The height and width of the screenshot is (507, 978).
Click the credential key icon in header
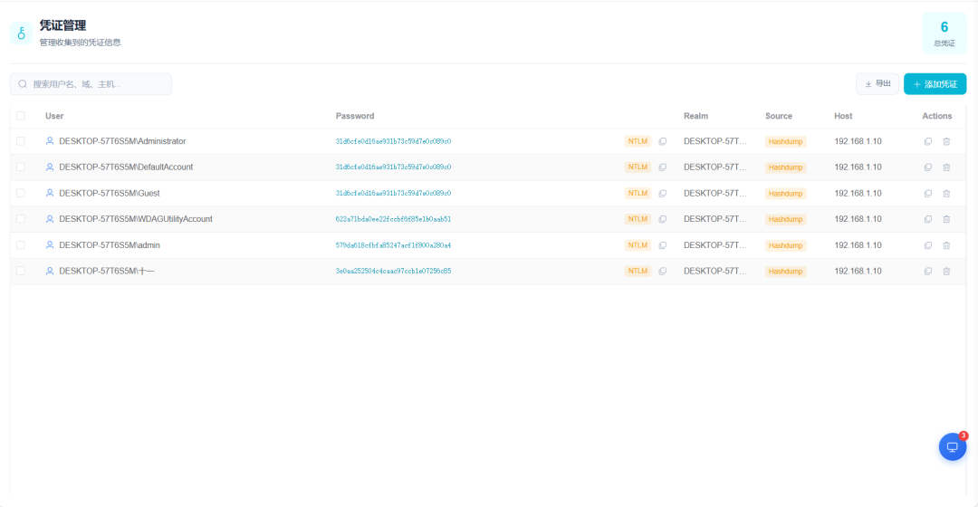click(x=21, y=33)
